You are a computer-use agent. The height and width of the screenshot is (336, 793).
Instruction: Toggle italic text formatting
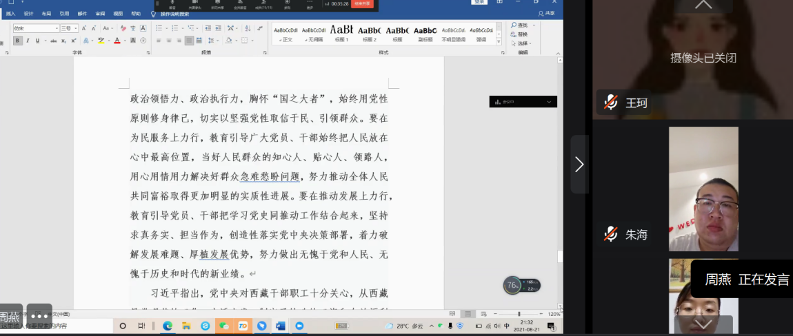pos(28,41)
